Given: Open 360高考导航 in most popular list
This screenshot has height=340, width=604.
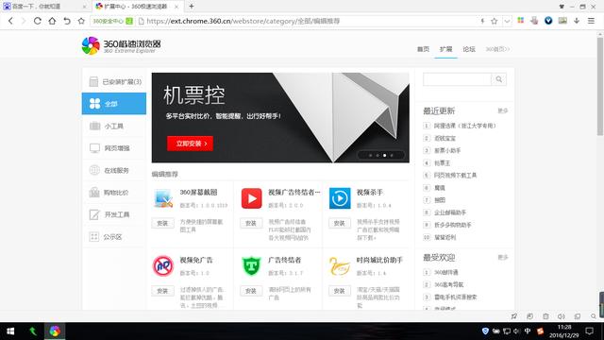Looking at the screenshot, I should pos(449,284).
